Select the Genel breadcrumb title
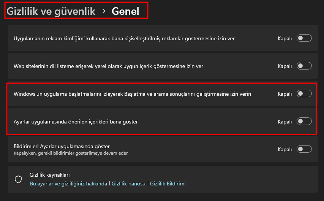The width and height of the screenshot is (324, 201). point(125,11)
